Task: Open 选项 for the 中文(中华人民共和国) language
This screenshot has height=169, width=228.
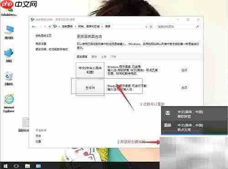Action: point(184,70)
